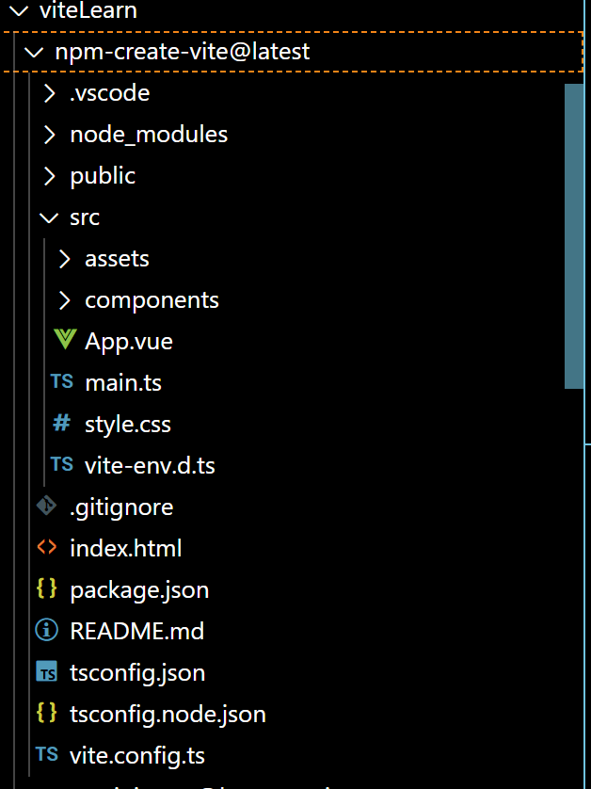
Task: Expand the assets folder chevron
Action: [64, 259]
